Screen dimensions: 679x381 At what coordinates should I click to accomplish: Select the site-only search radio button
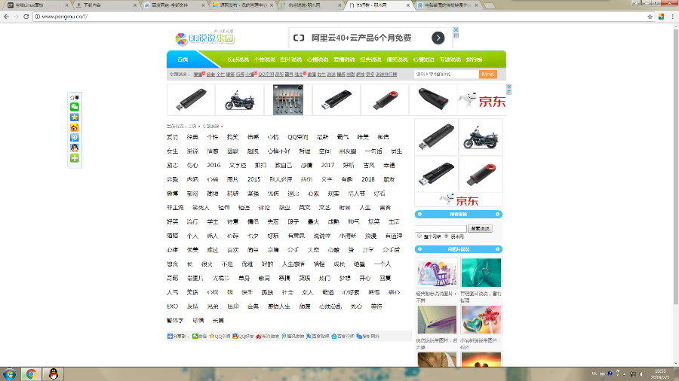(x=447, y=236)
